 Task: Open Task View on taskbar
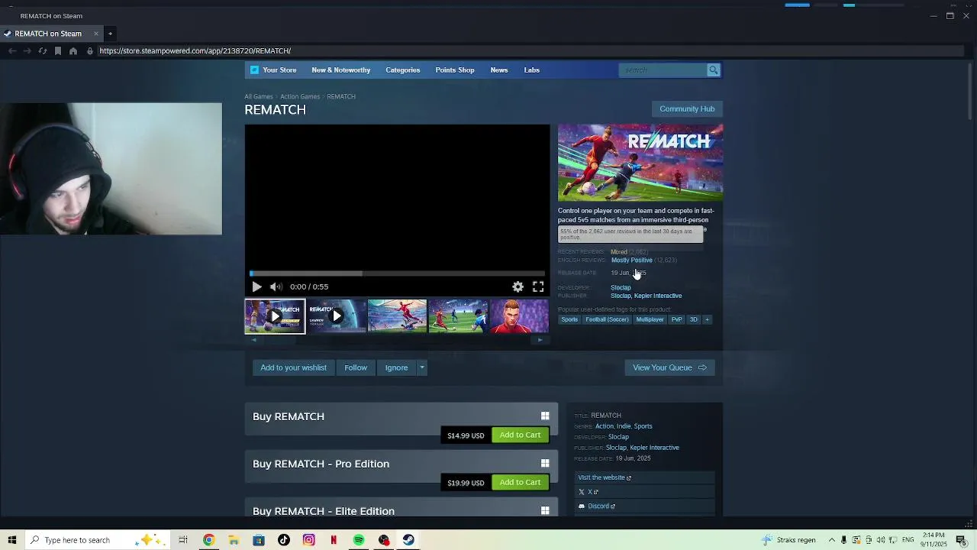click(183, 540)
